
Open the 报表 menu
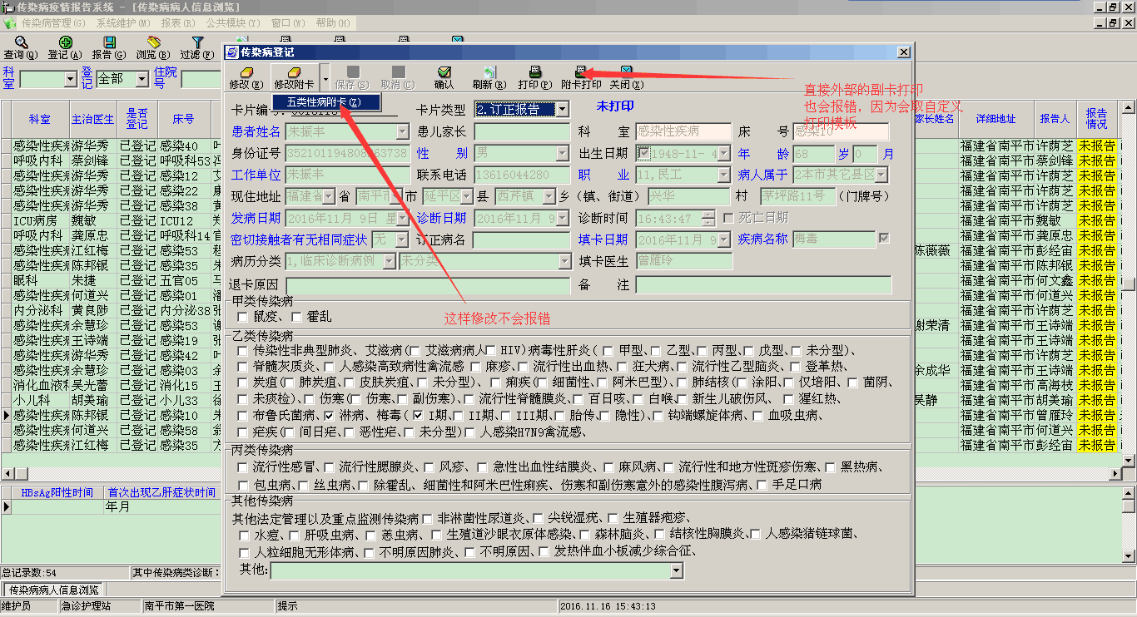click(180, 22)
